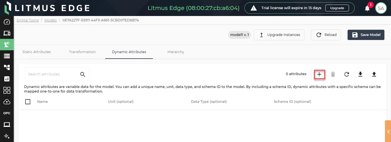Click the Save Model button
The width and height of the screenshot is (391, 142).
366,35
